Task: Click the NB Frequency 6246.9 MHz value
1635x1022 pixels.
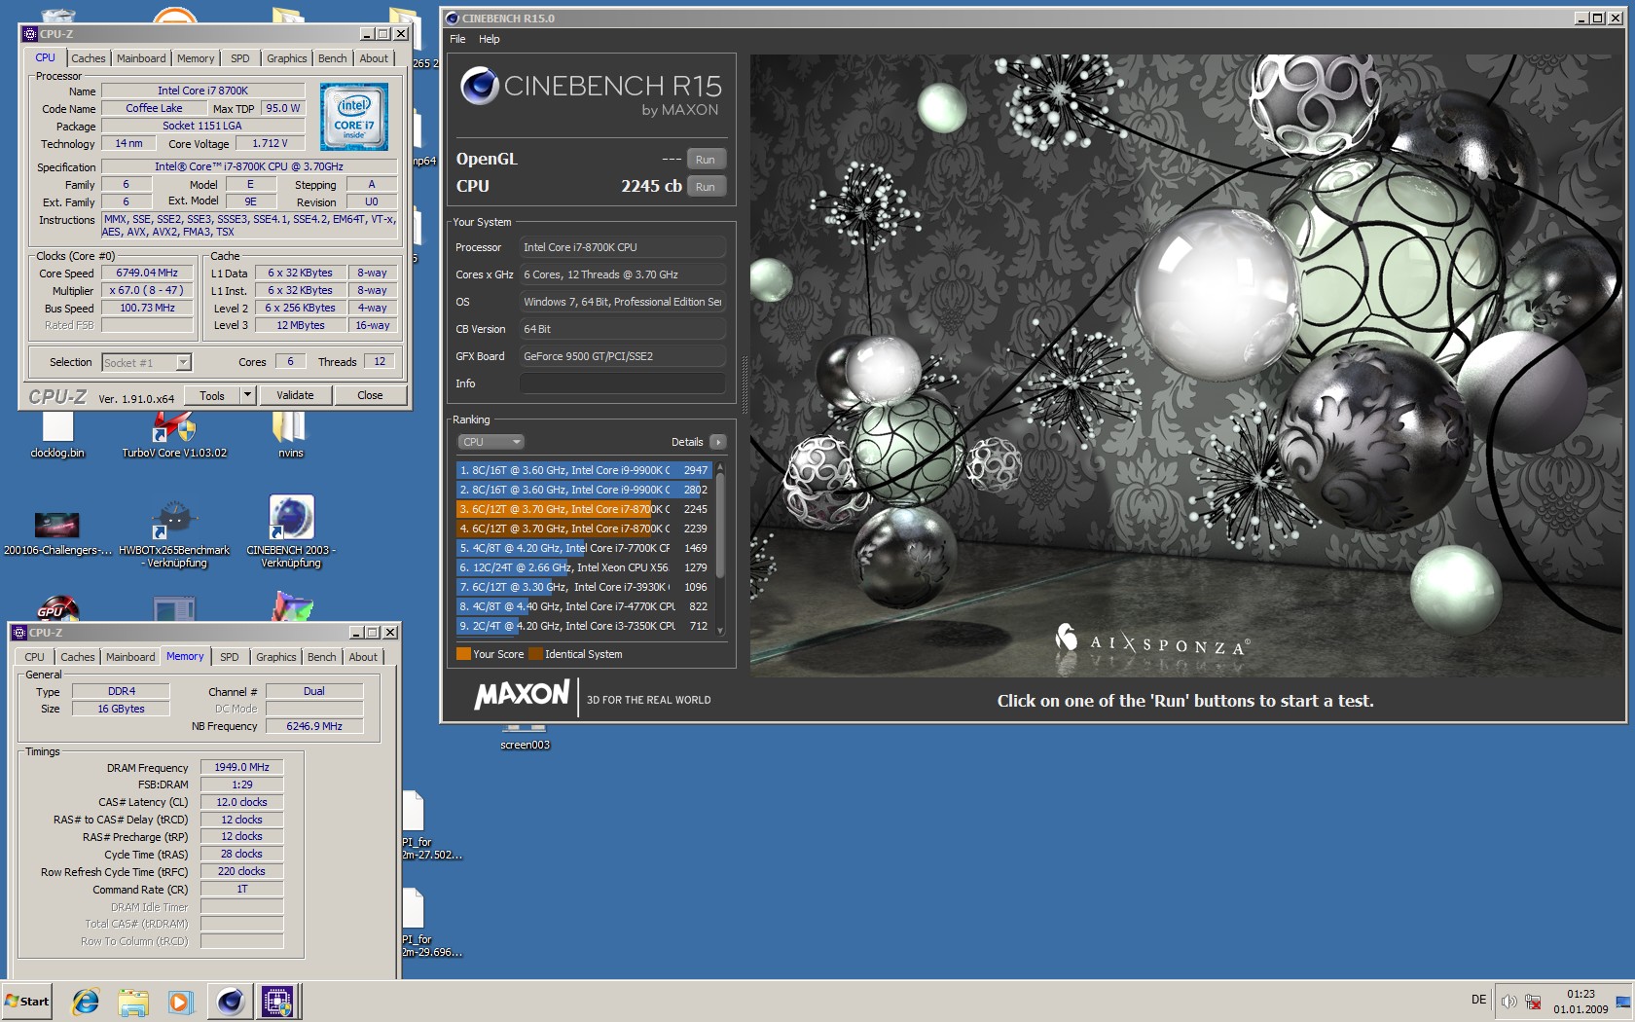Action: pyautogui.click(x=314, y=726)
